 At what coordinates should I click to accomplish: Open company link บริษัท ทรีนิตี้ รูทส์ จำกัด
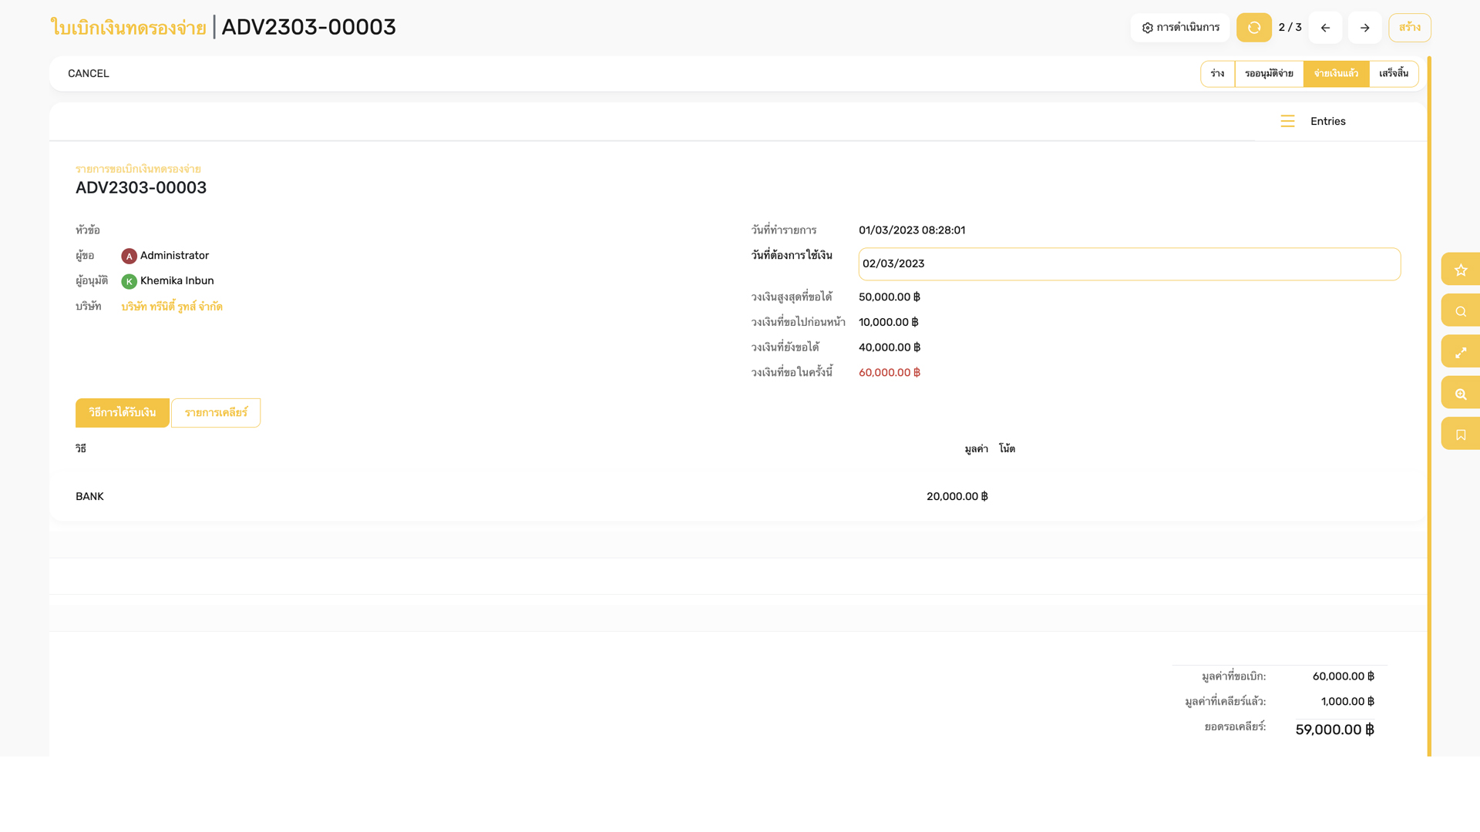[x=172, y=307]
